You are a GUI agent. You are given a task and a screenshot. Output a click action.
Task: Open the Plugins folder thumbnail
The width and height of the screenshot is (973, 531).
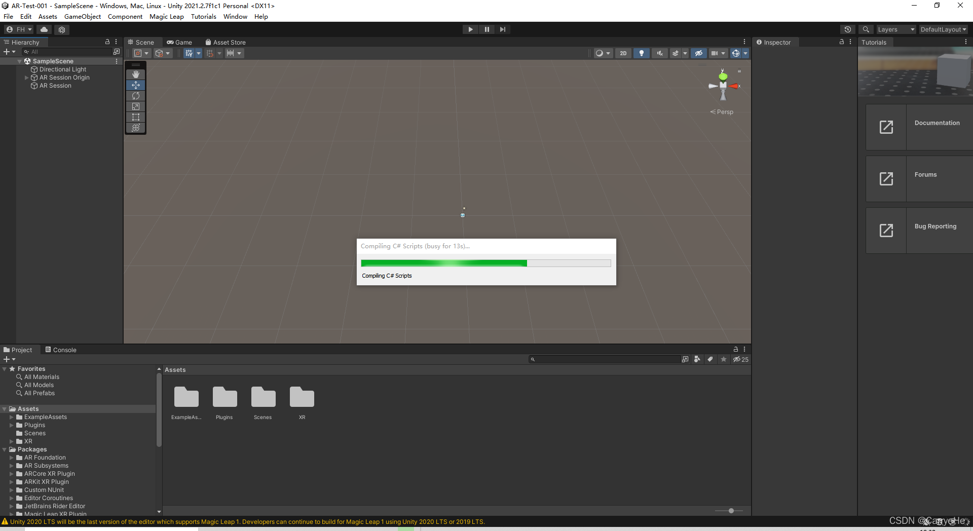point(224,397)
